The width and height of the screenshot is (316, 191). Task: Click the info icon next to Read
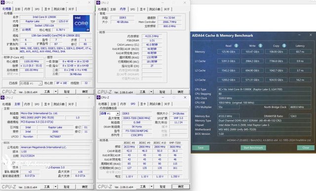[236, 46]
